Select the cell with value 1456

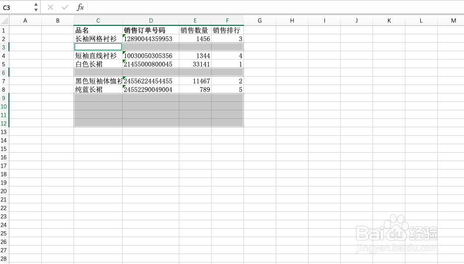pyautogui.click(x=195, y=39)
